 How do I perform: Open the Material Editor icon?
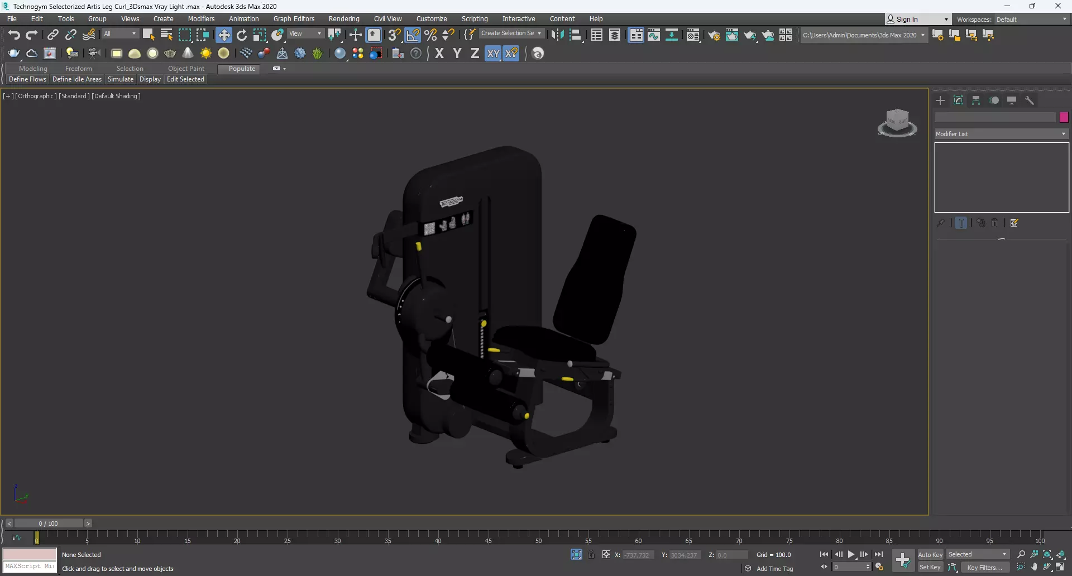coord(693,35)
